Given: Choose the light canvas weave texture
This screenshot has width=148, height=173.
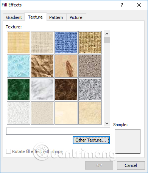Looking at the screenshot, I should coord(42,42).
